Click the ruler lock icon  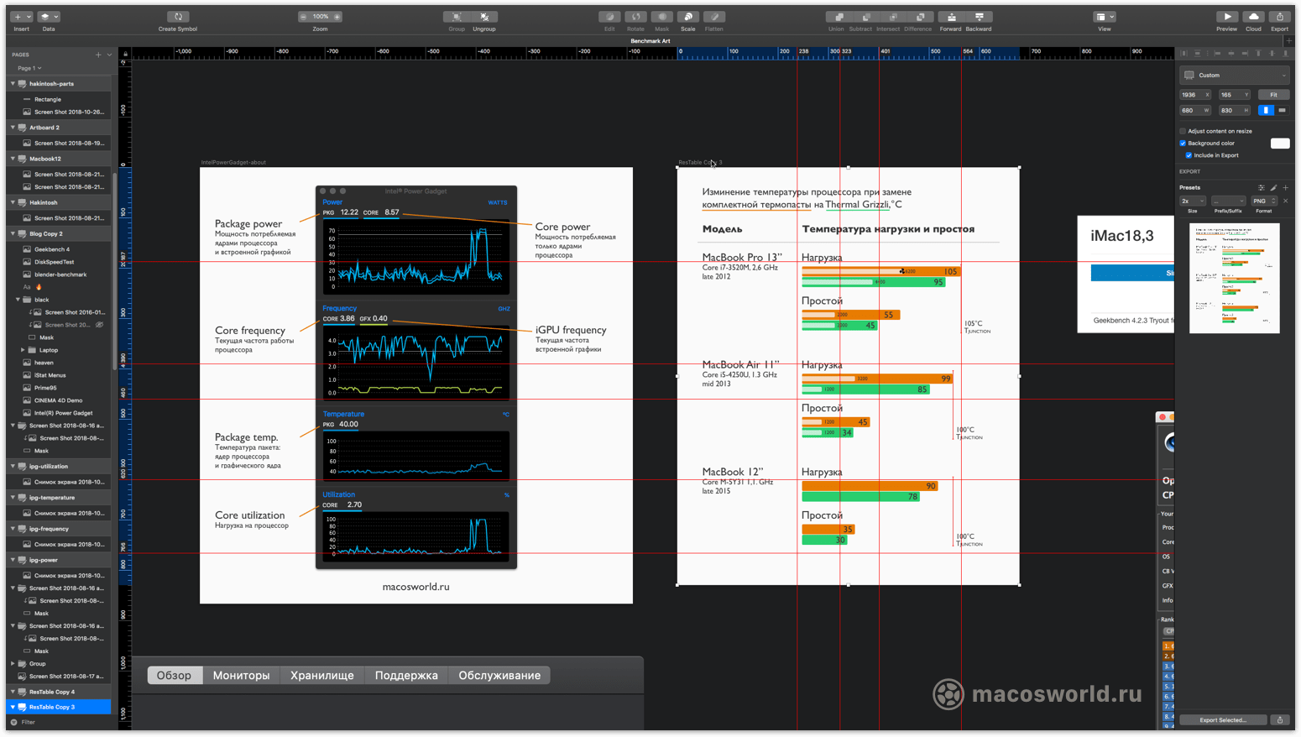[x=126, y=54]
